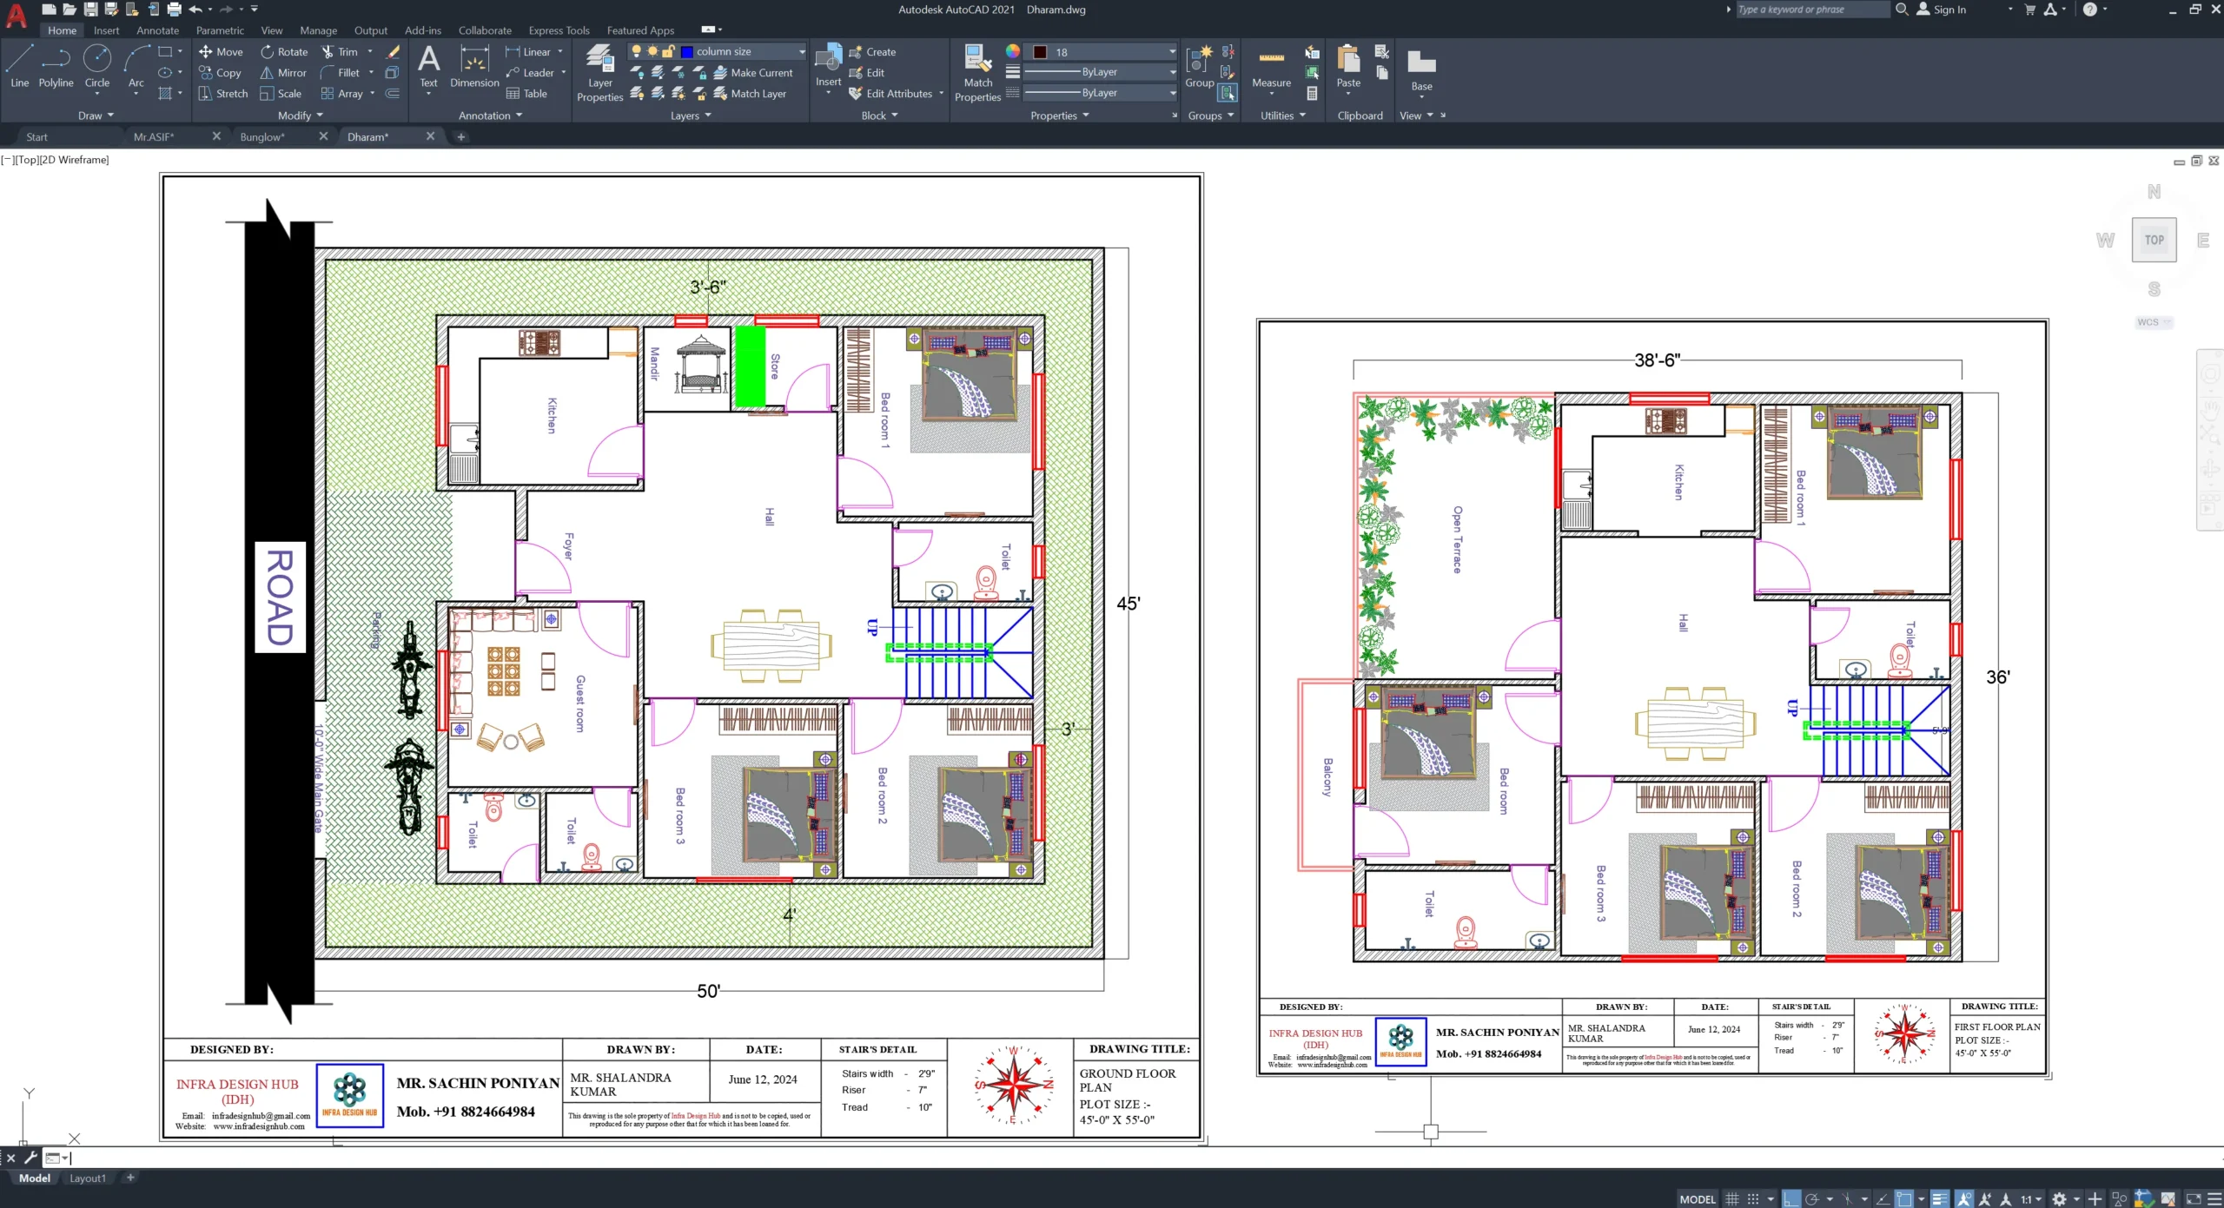The image size is (2224, 1208).
Task: Toggle polar tracking in status bar
Action: (1812, 1198)
